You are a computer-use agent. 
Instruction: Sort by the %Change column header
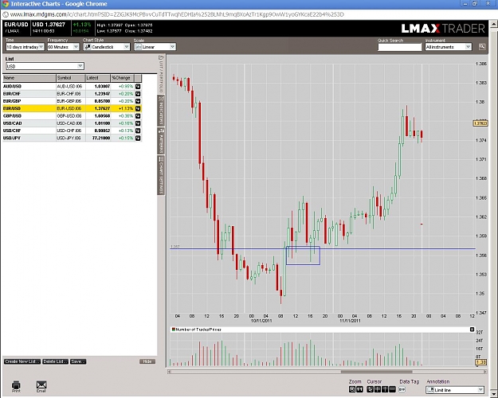pos(122,78)
